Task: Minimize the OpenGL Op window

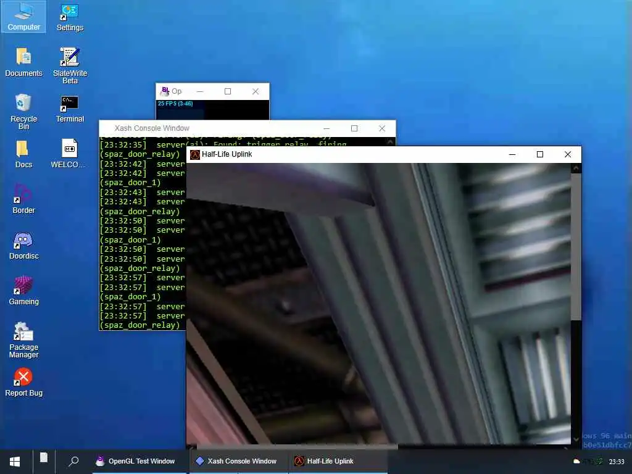Action: click(x=200, y=91)
